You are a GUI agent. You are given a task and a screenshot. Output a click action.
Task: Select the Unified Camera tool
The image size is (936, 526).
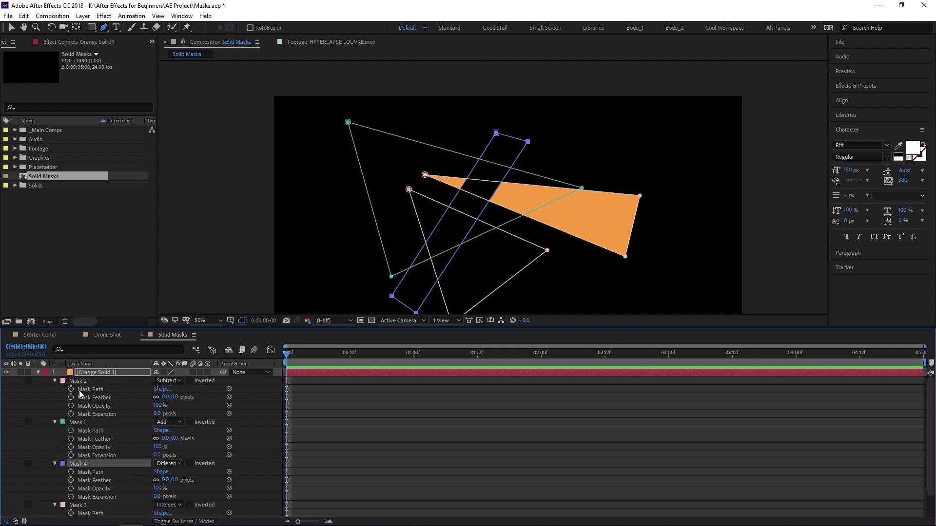tap(63, 27)
